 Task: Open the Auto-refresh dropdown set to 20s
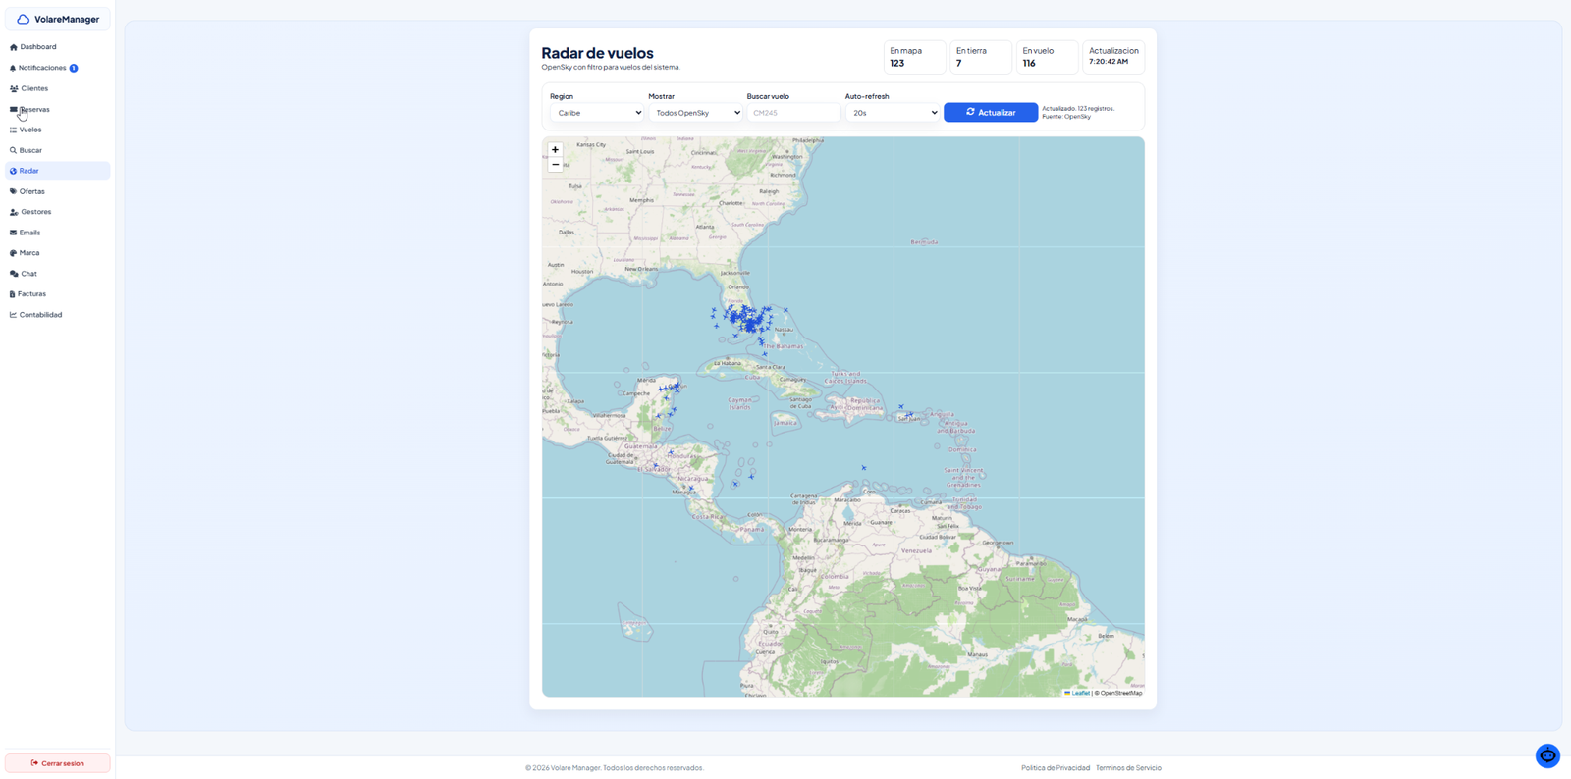[x=893, y=113]
